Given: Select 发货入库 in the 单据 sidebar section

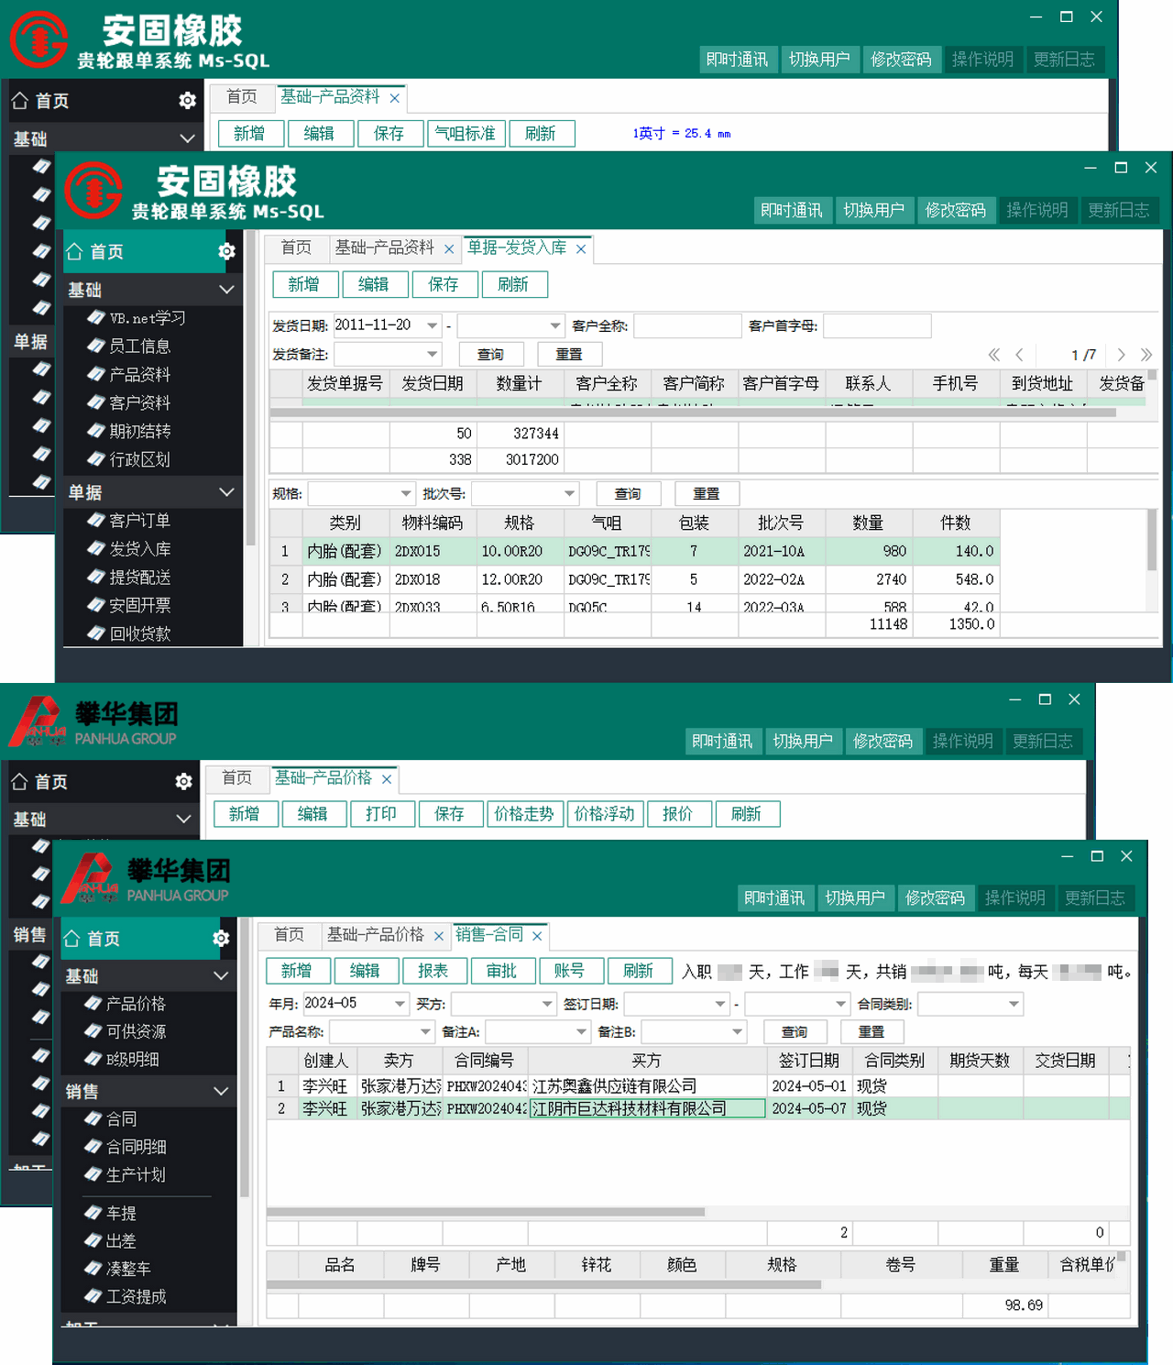Looking at the screenshot, I should point(139,548).
